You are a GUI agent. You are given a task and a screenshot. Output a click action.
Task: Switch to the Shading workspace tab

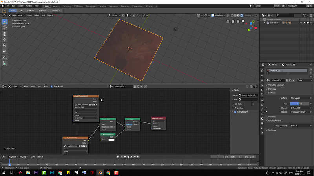[103, 6]
